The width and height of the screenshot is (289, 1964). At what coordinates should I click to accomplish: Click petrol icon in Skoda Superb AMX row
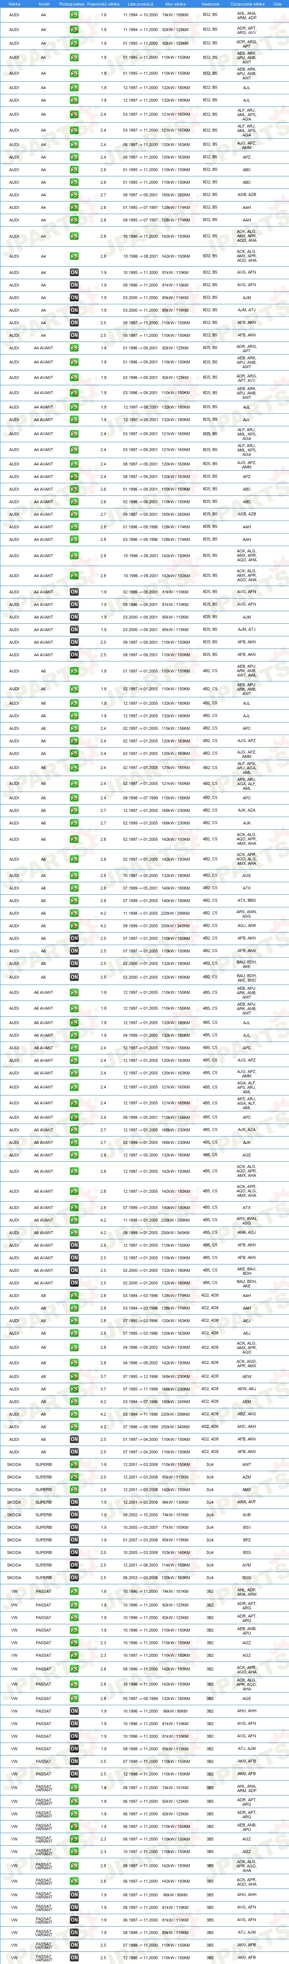coord(74,1490)
